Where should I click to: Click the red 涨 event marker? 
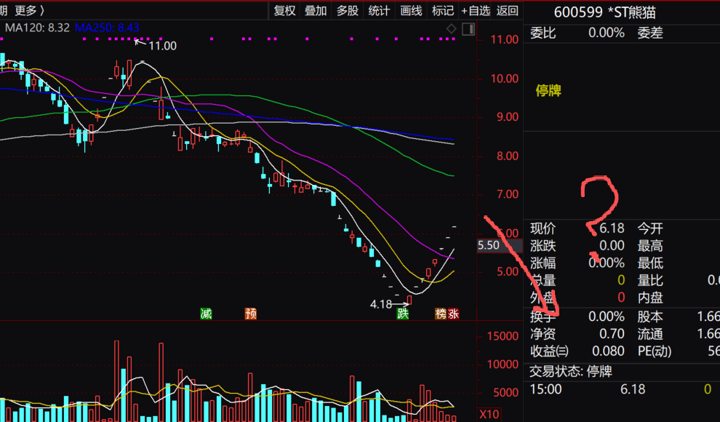pos(453,314)
